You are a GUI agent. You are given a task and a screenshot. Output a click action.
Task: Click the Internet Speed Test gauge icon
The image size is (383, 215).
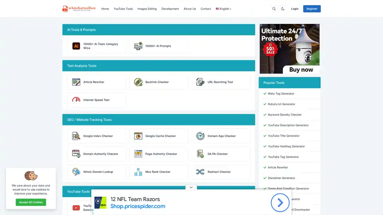pyautogui.click(x=76, y=100)
